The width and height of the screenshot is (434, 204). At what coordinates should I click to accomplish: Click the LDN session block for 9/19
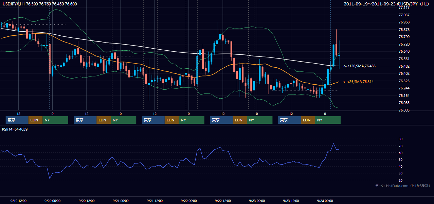click(35, 120)
